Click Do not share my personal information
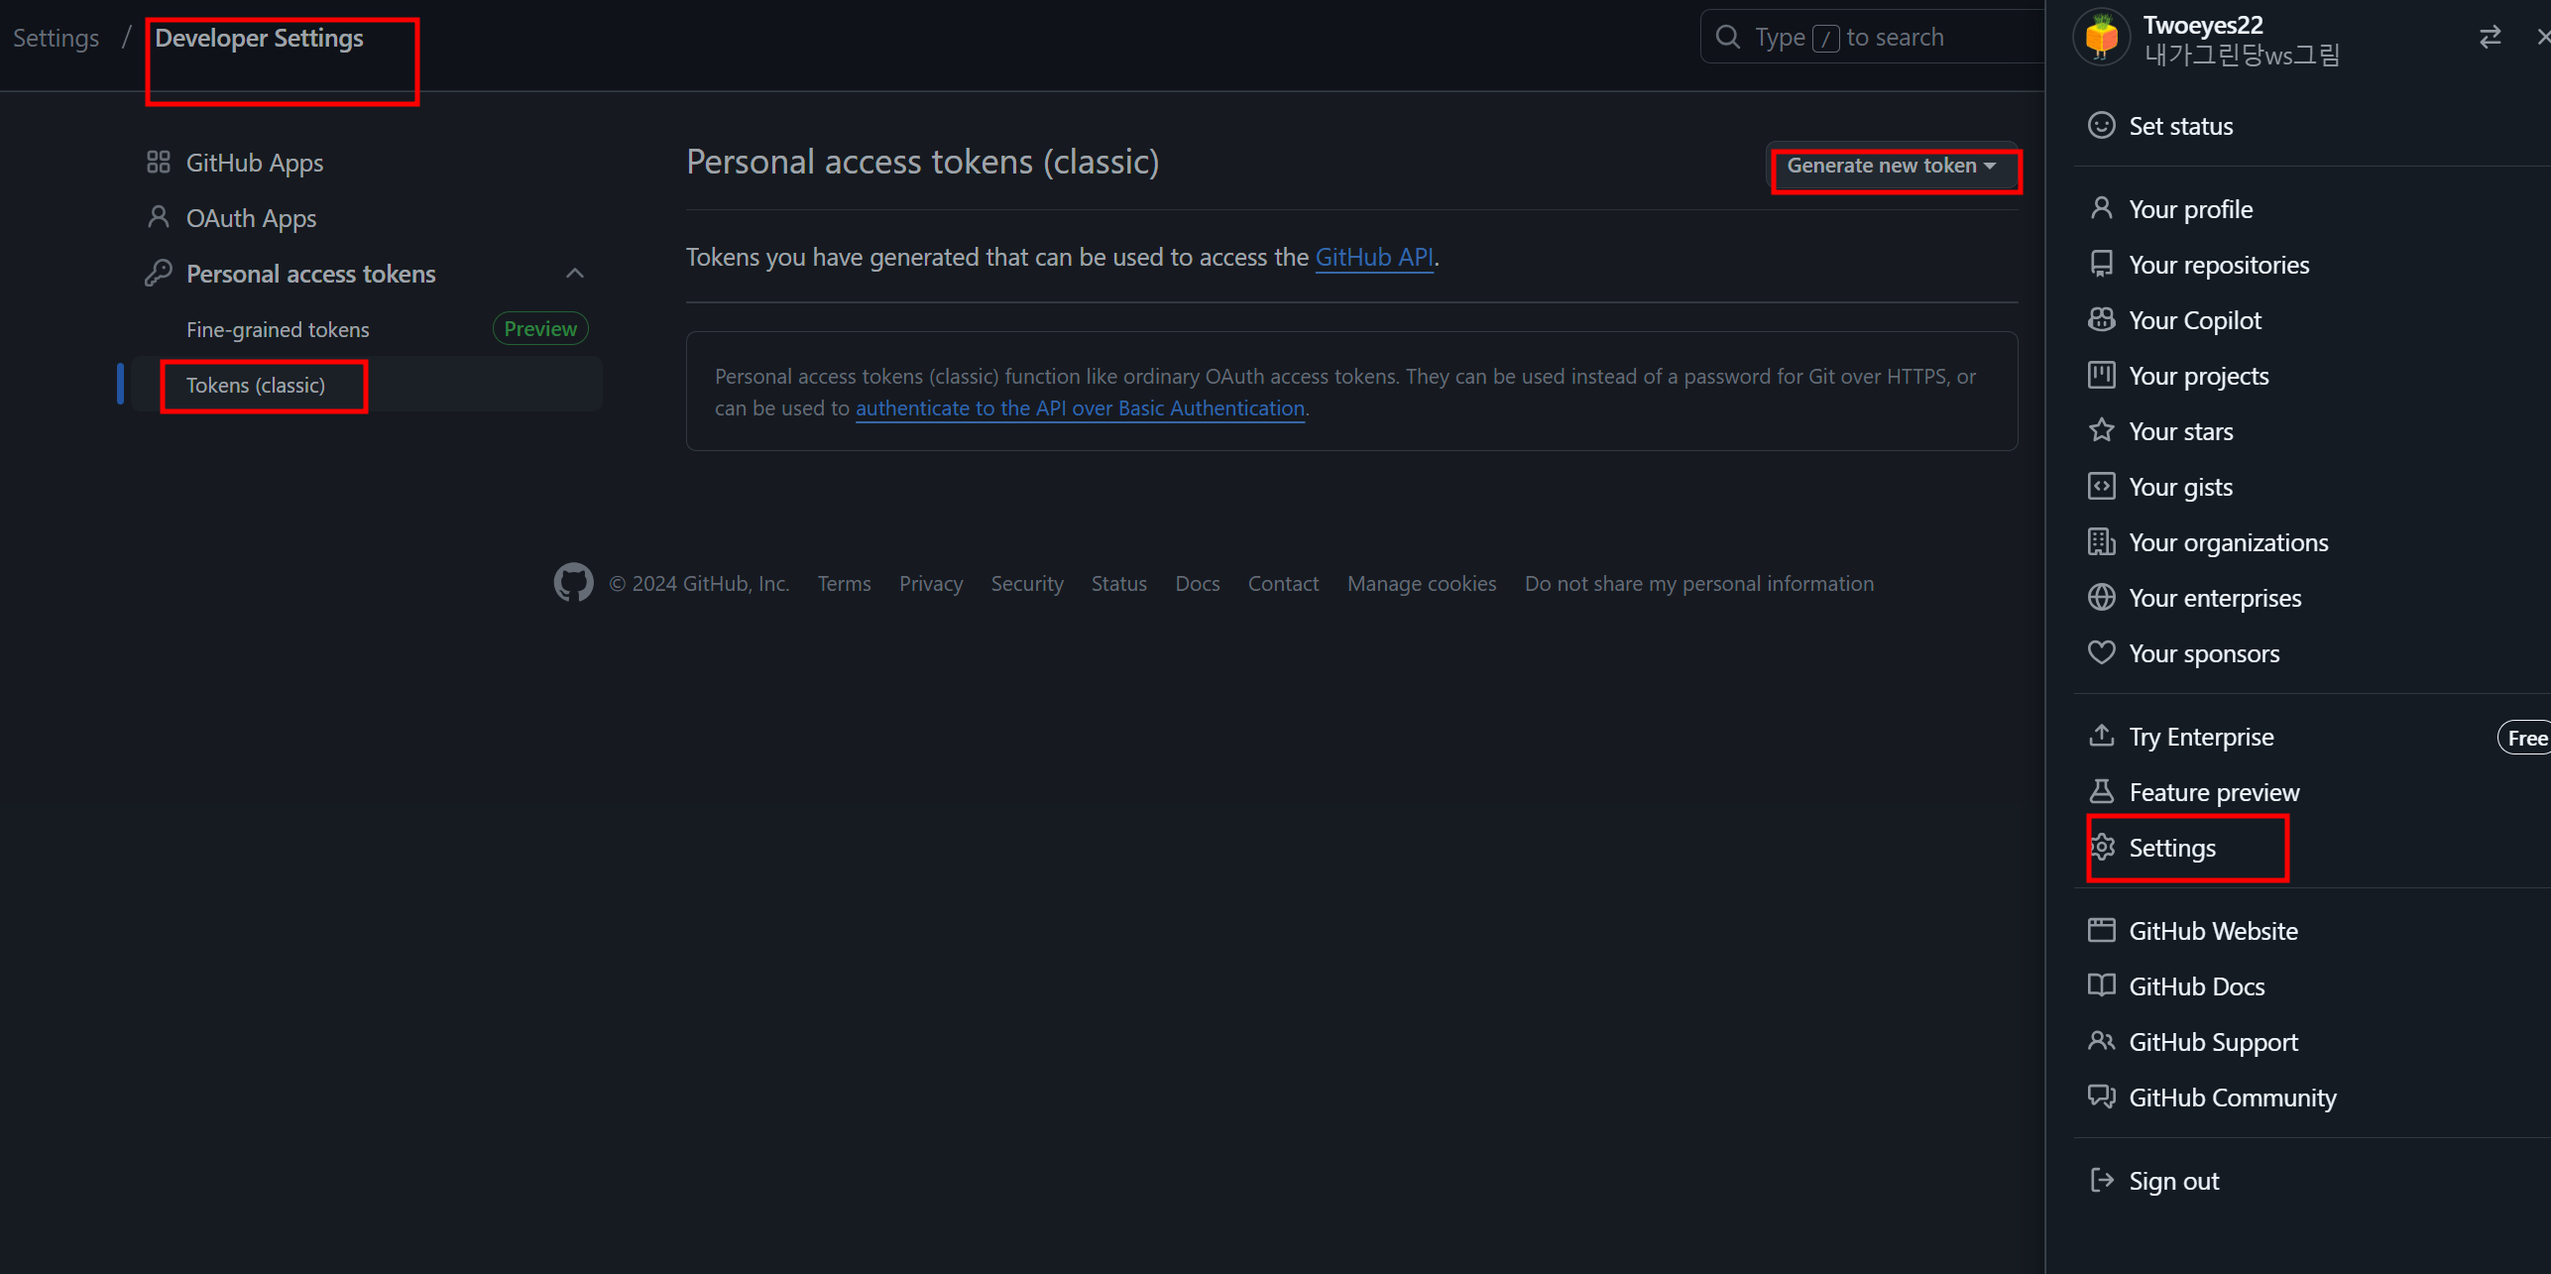This screenshot has width=2551, height=1274. (x=1699, y=584)
